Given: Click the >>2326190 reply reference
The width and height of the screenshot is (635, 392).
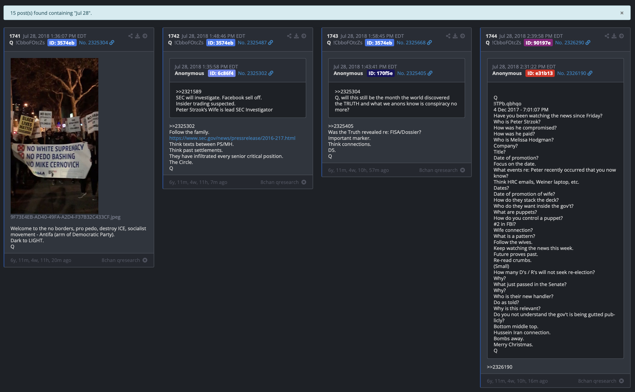Looking at the screenshot, I should [499, 367].
